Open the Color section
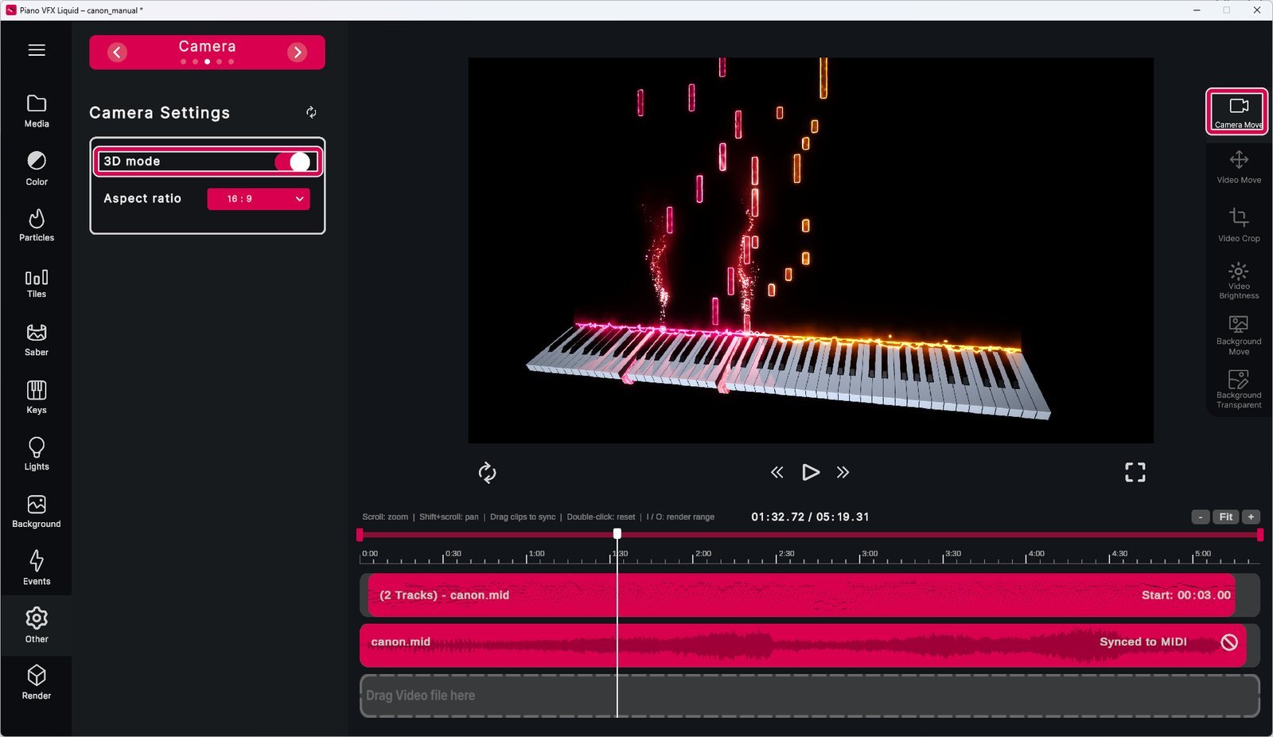The width and height of the screenshot is (1273, 737). [37, 169]
